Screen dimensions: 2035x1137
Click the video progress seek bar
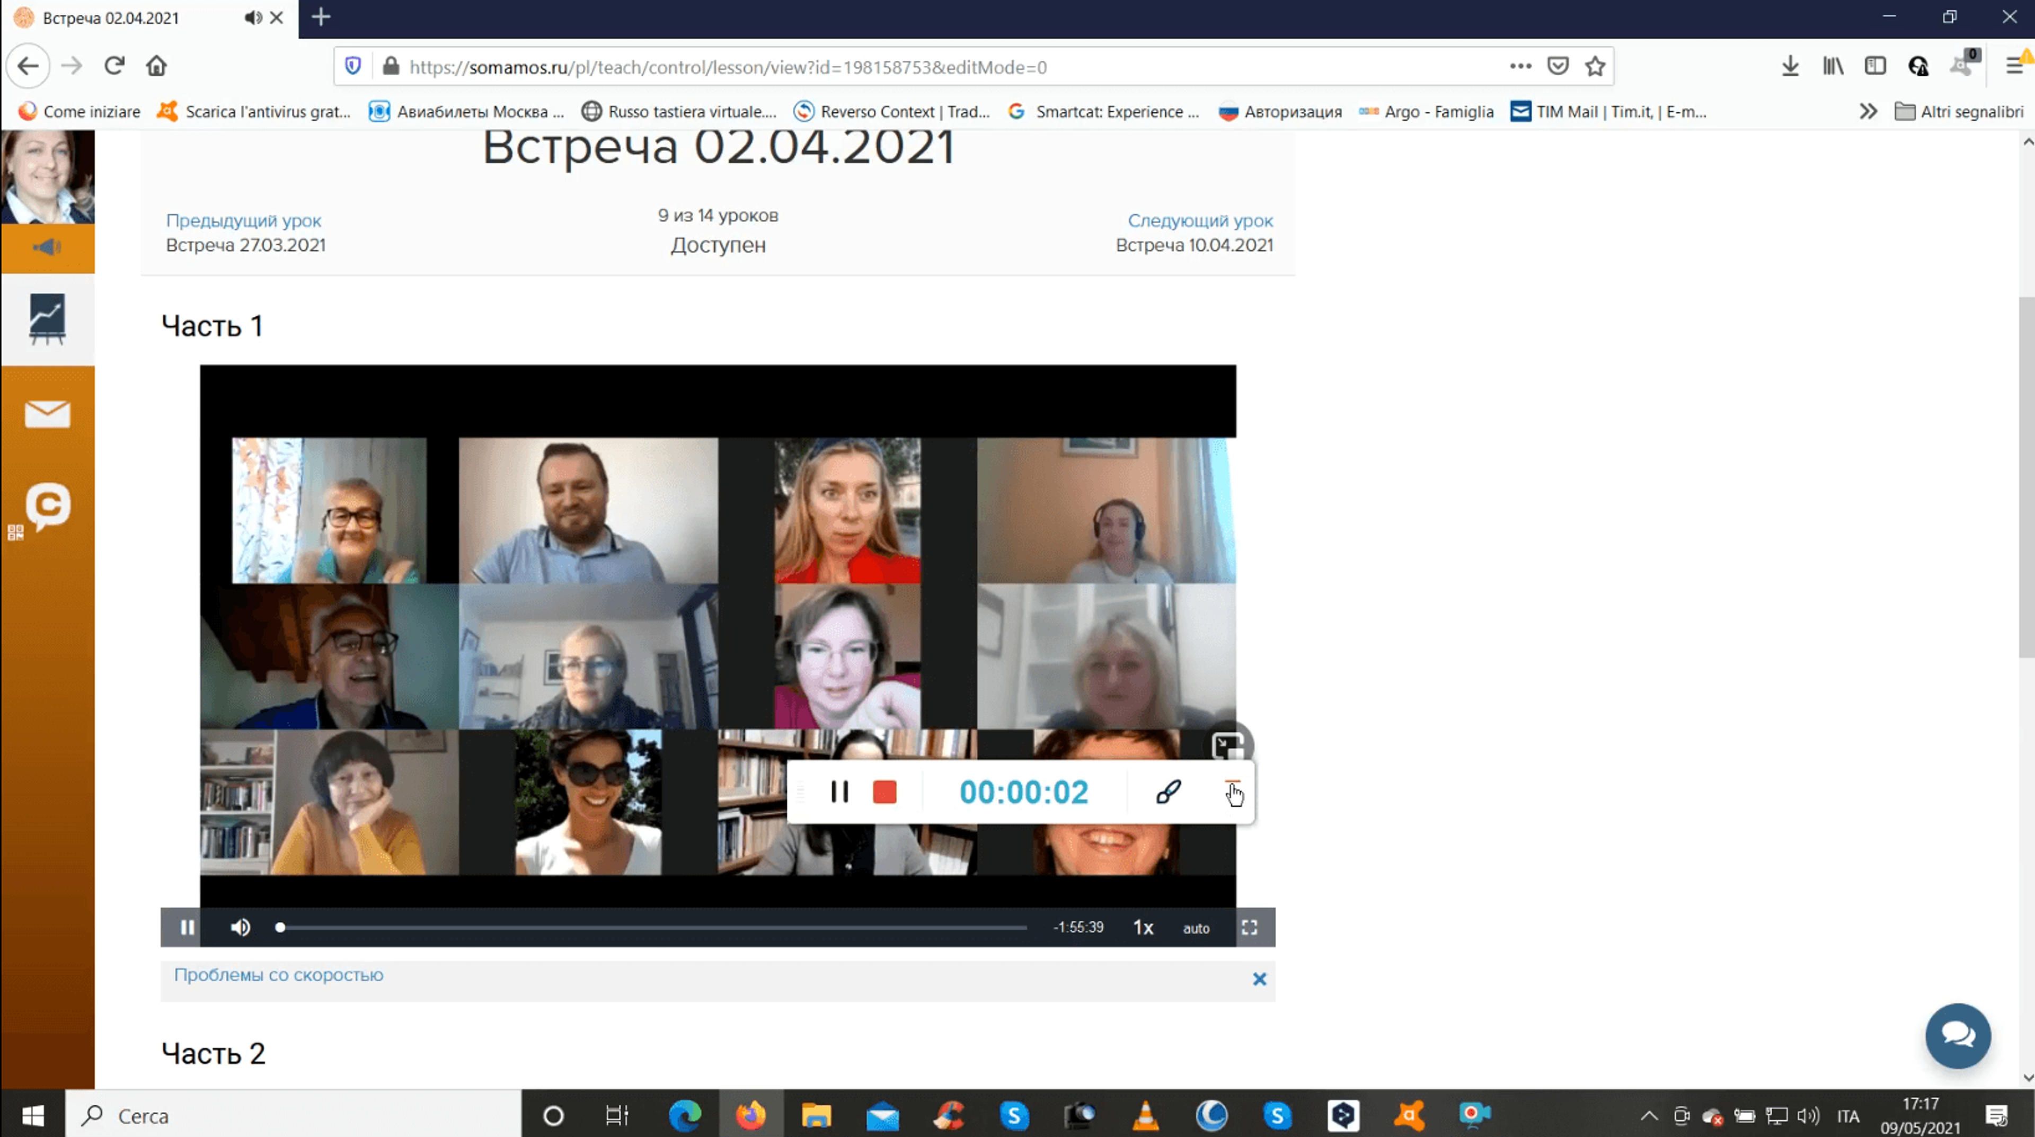[652, 927]
